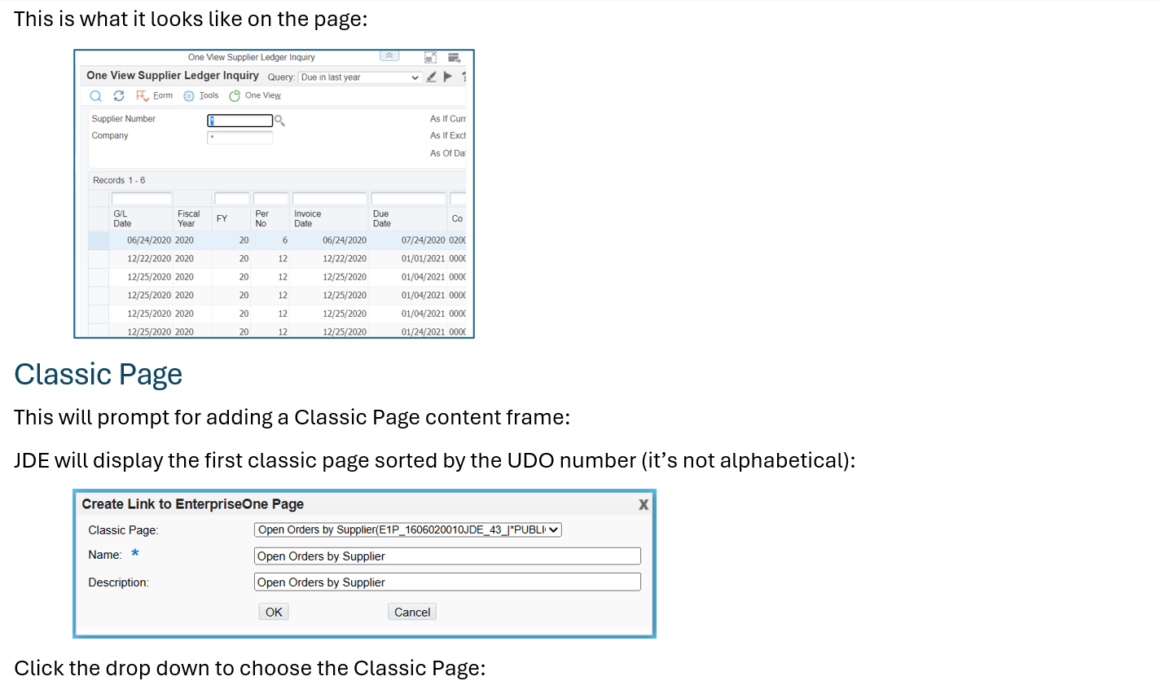Click the export grid icon at top right
1160x681 pixels.
[454, 57]
